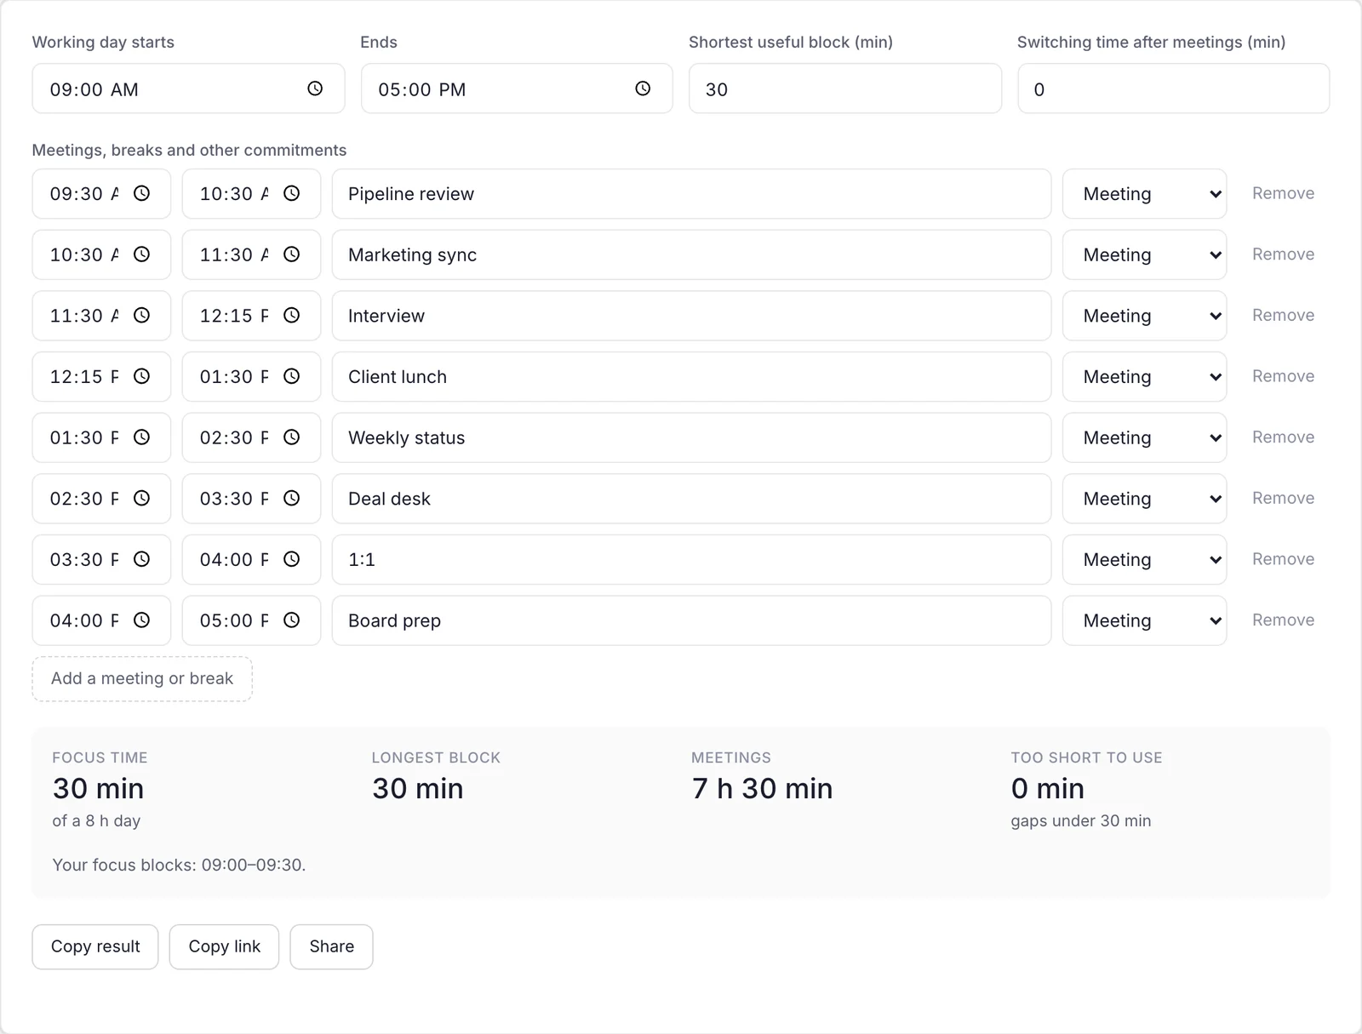Click clock icon on Board prep end time

pos(292,620)
